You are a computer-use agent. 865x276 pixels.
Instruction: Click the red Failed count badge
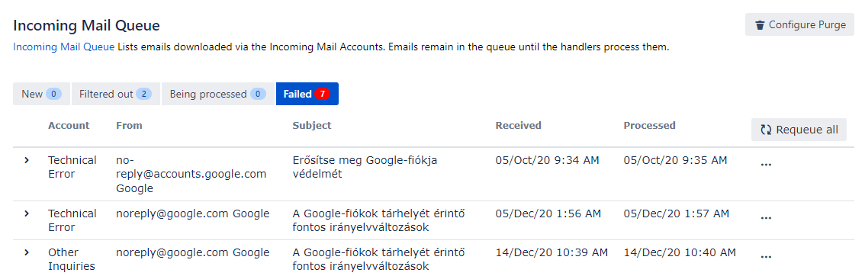point(322,95)
